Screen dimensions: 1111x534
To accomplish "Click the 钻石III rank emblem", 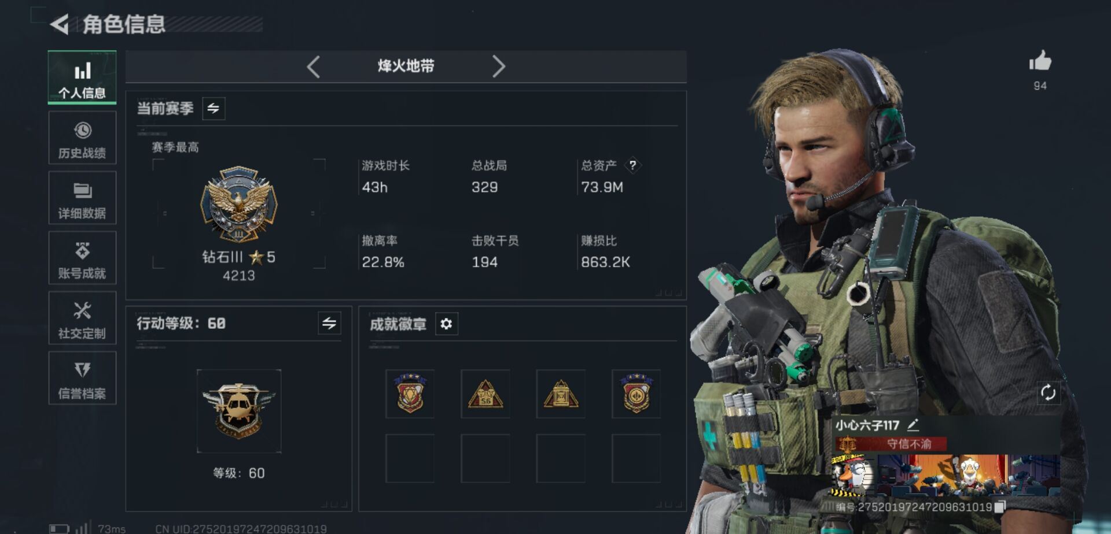I will point(238,204).
